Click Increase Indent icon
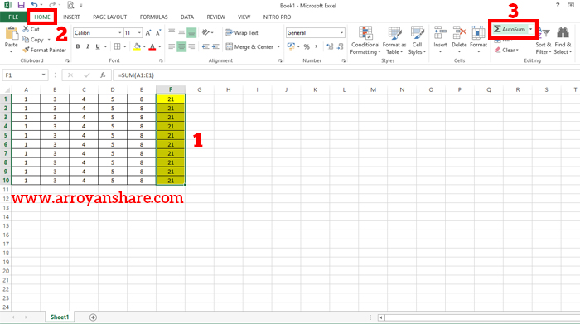This screenshot has width=580, height=324. (215, 46)
